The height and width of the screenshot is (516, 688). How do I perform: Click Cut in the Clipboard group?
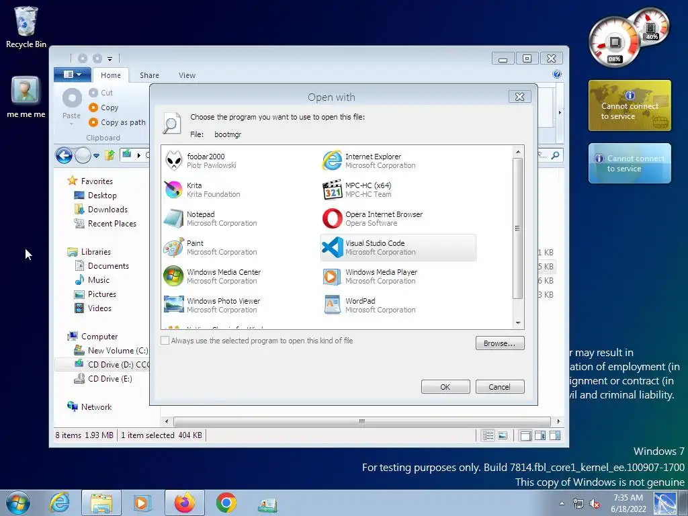[x=101, y=93]
